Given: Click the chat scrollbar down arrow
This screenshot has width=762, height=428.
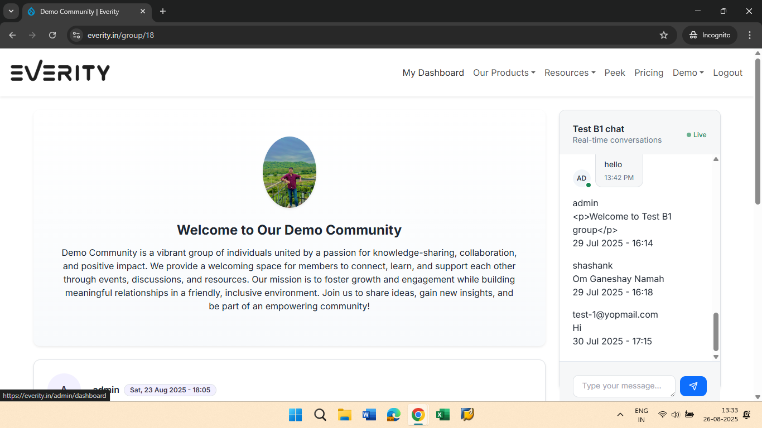Looking at the screenshot, I should (716, 357).
